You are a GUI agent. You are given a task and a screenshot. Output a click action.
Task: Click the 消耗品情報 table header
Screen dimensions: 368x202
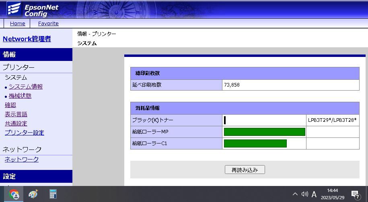(245, 108)
